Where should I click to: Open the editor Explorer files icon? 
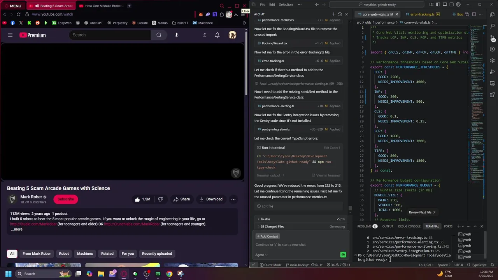492,15
